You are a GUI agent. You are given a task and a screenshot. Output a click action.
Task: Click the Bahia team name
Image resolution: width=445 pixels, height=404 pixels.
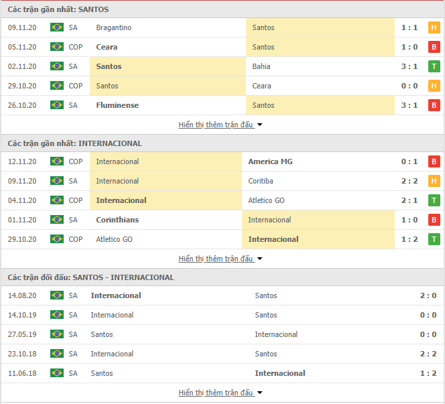coord(261,66)
